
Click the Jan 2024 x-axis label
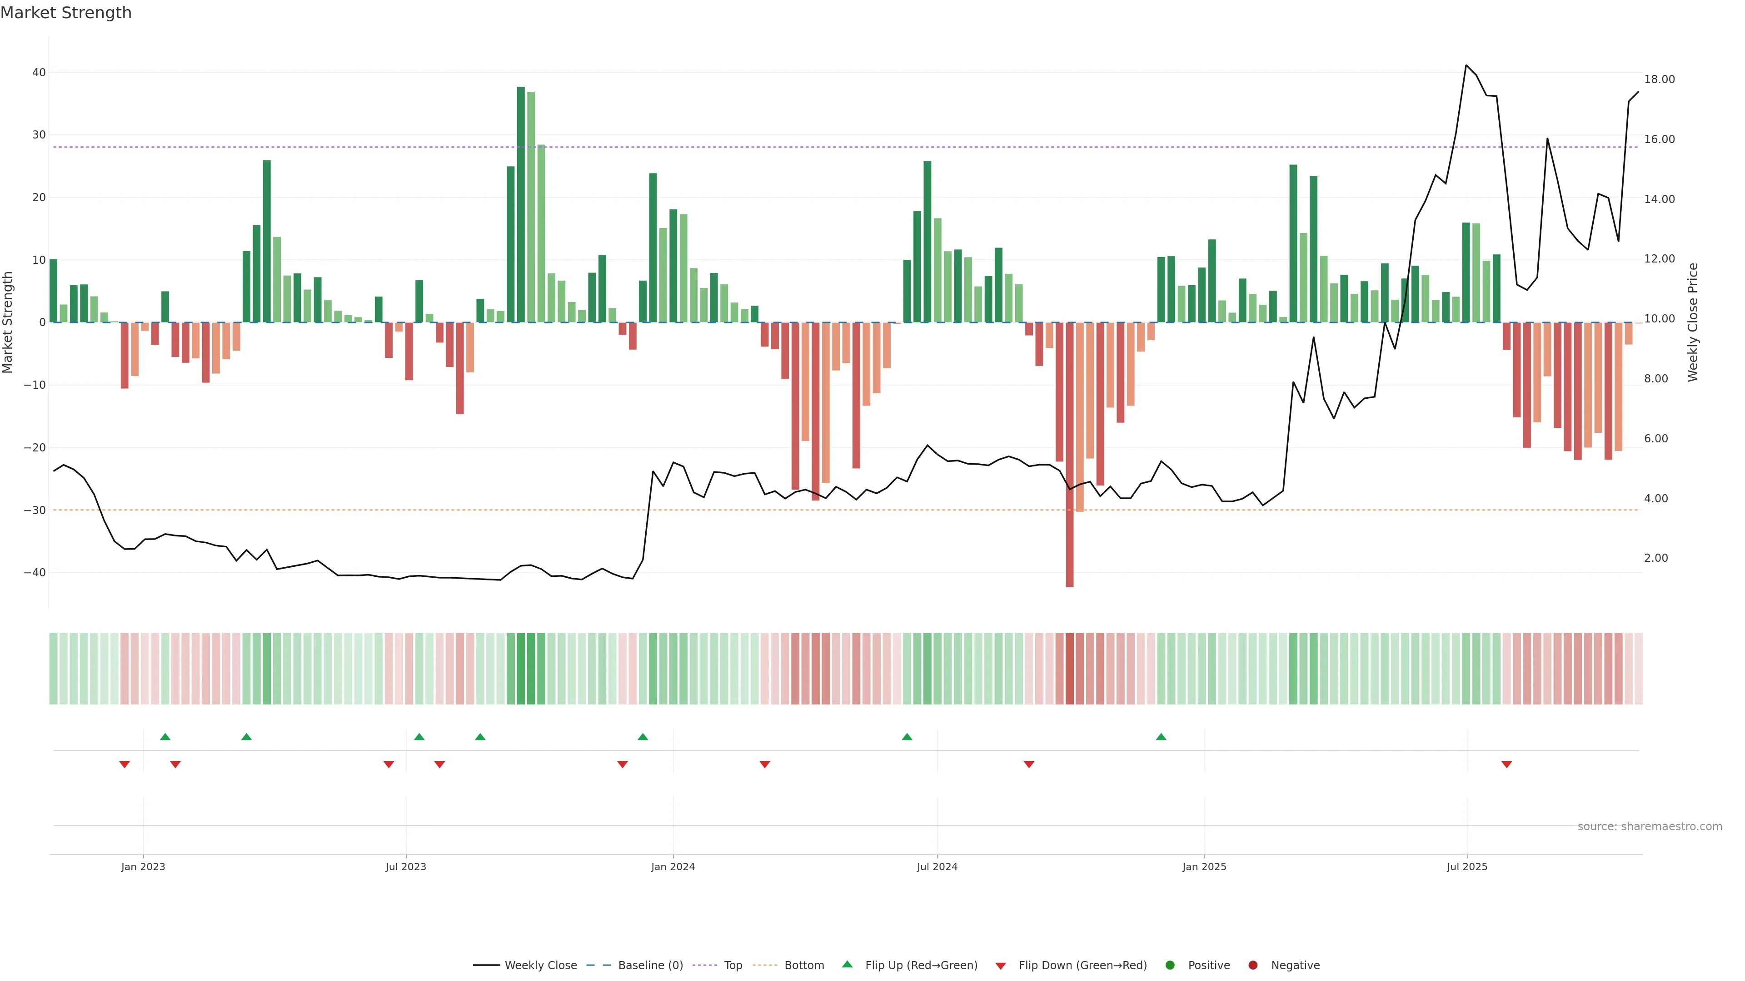673,867
